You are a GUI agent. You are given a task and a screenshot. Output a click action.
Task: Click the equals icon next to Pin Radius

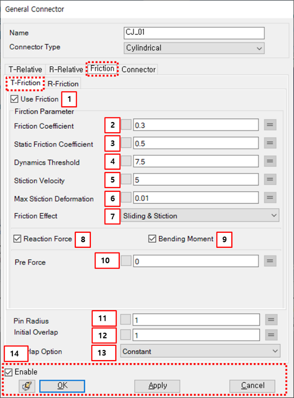click(271, 319)
